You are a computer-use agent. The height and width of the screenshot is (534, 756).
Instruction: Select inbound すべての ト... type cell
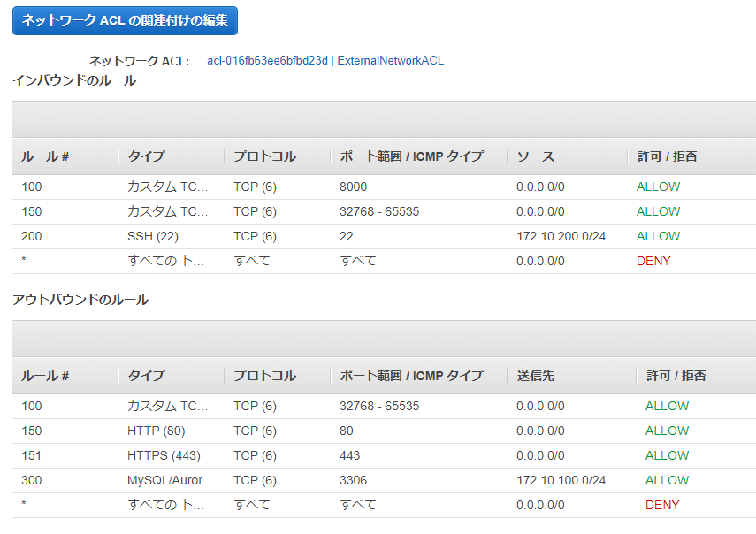tap(166, 261)
